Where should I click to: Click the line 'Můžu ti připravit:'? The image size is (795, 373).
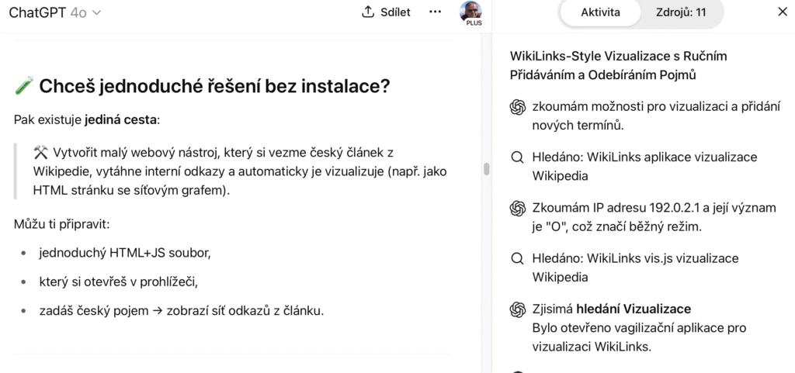pos(61,223)
